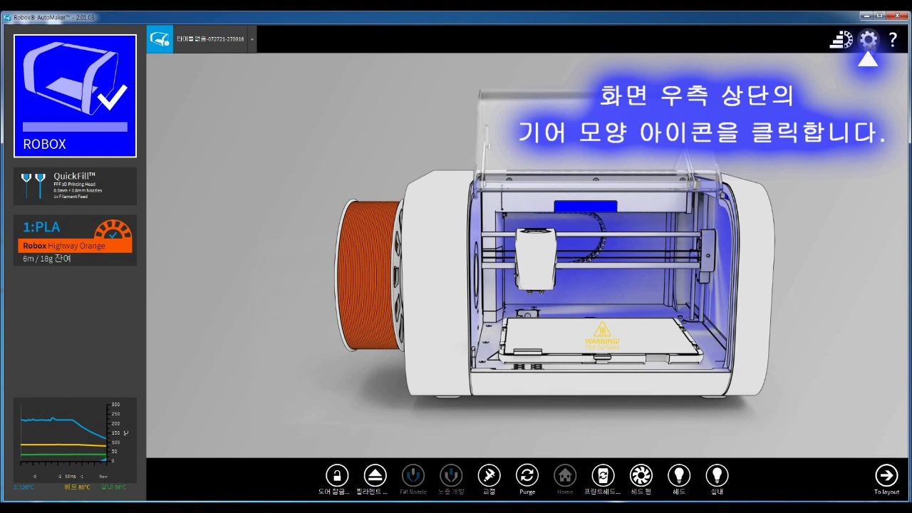Toggle the head fan (헤드 팬) icon
912x513 pixels.
[641, 475]
